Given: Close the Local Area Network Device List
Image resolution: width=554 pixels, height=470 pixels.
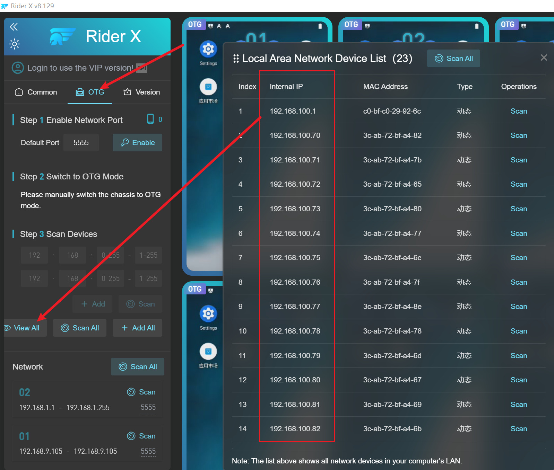Looking at the screenshot, I should point(544,57).
